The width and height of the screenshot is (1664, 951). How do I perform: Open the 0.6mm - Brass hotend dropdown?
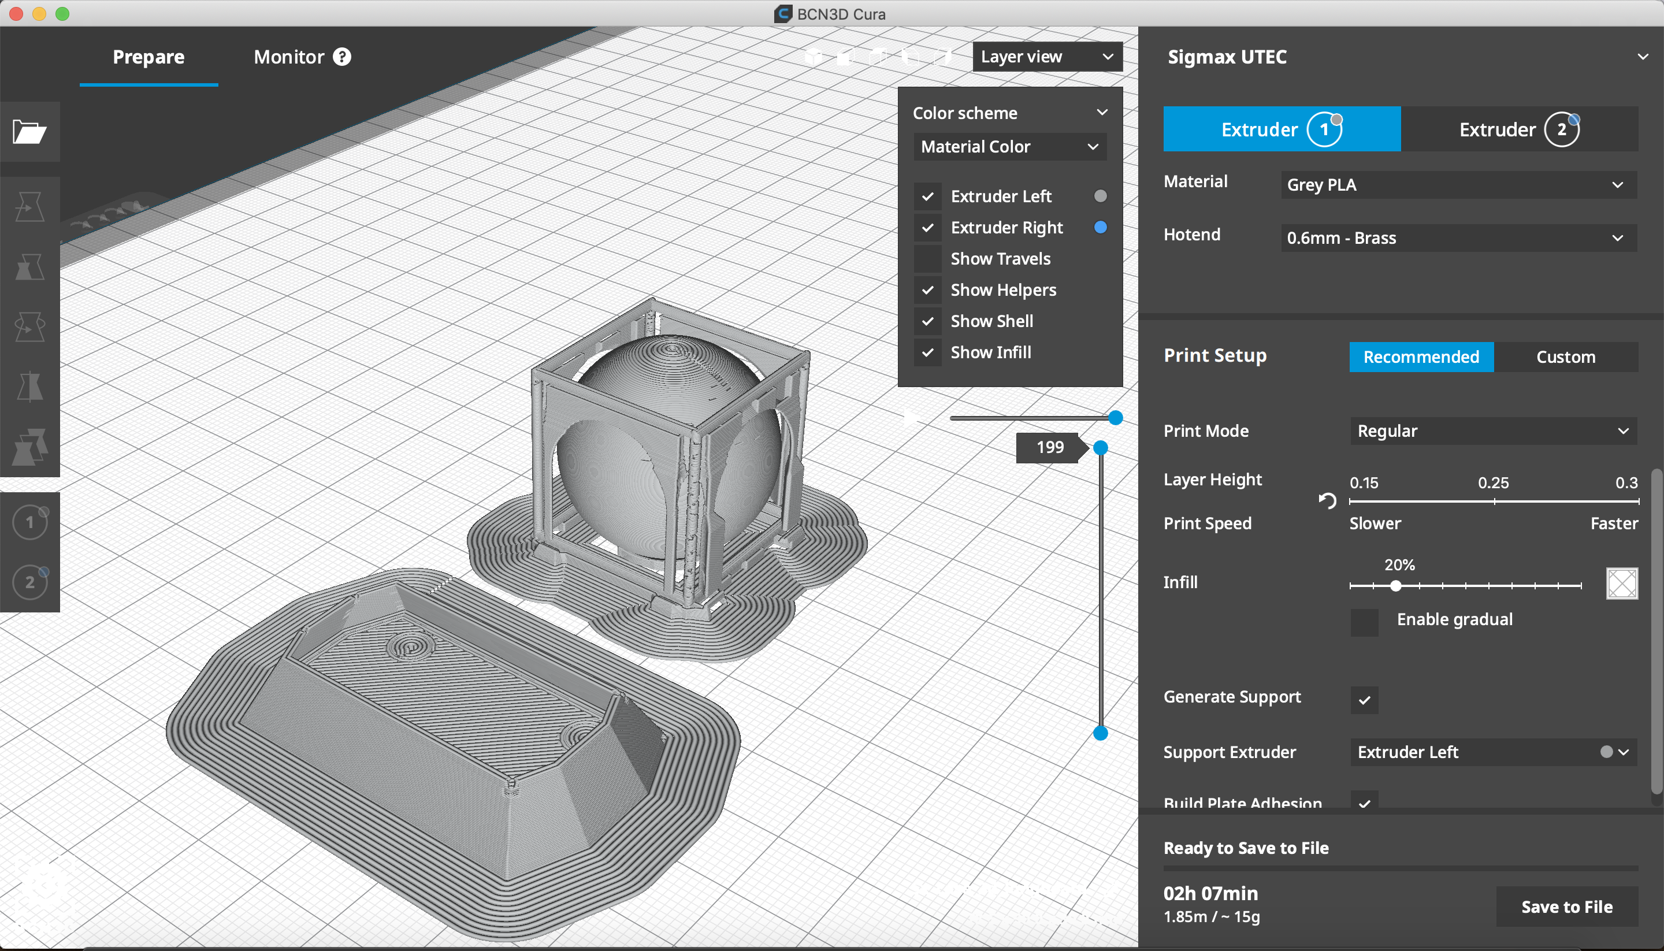1459,238
